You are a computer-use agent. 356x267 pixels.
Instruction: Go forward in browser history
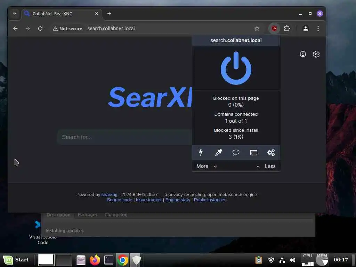(x=28, y=29)
